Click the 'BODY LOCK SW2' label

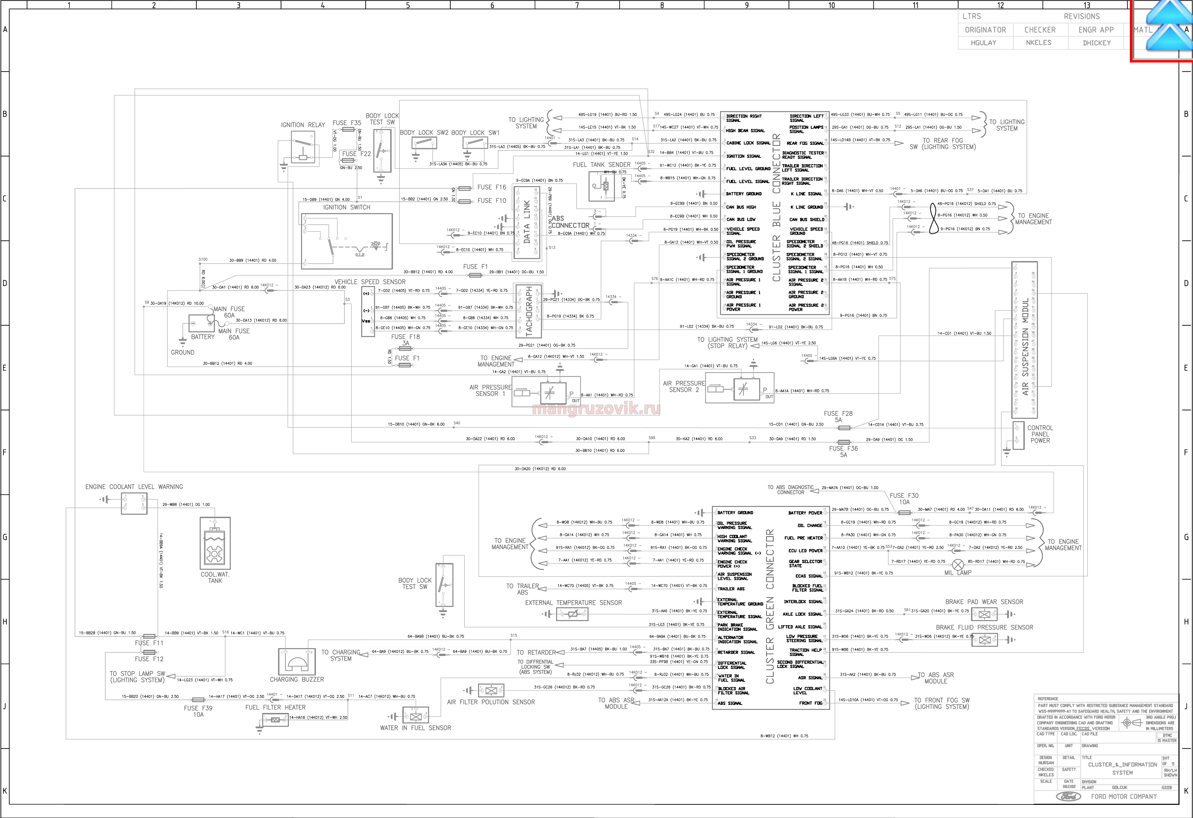coord(424,132)
